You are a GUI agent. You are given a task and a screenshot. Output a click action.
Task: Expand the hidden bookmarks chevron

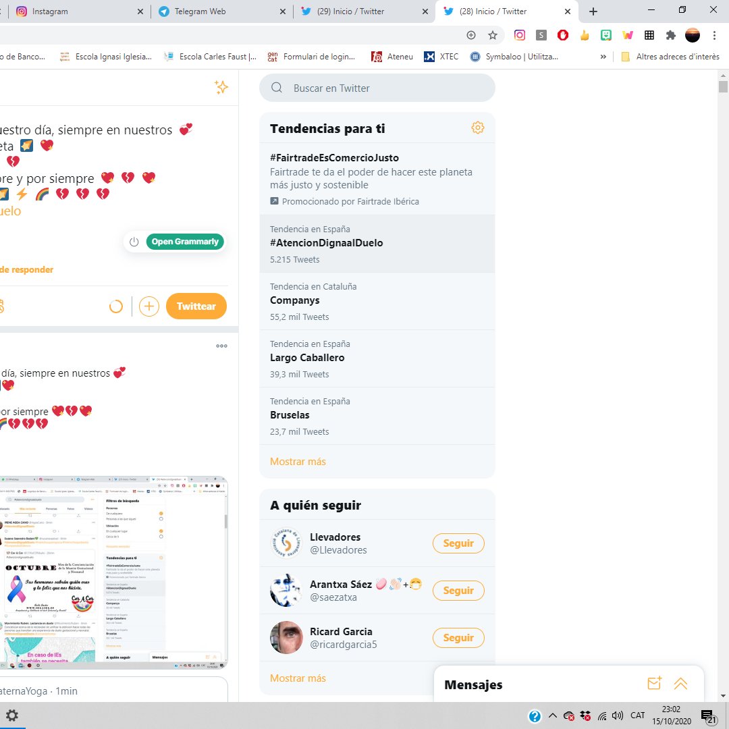tap(603, 57)
